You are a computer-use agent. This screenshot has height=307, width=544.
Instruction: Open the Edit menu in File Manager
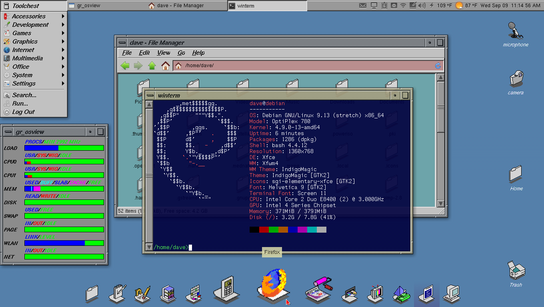tap(144, 53)
